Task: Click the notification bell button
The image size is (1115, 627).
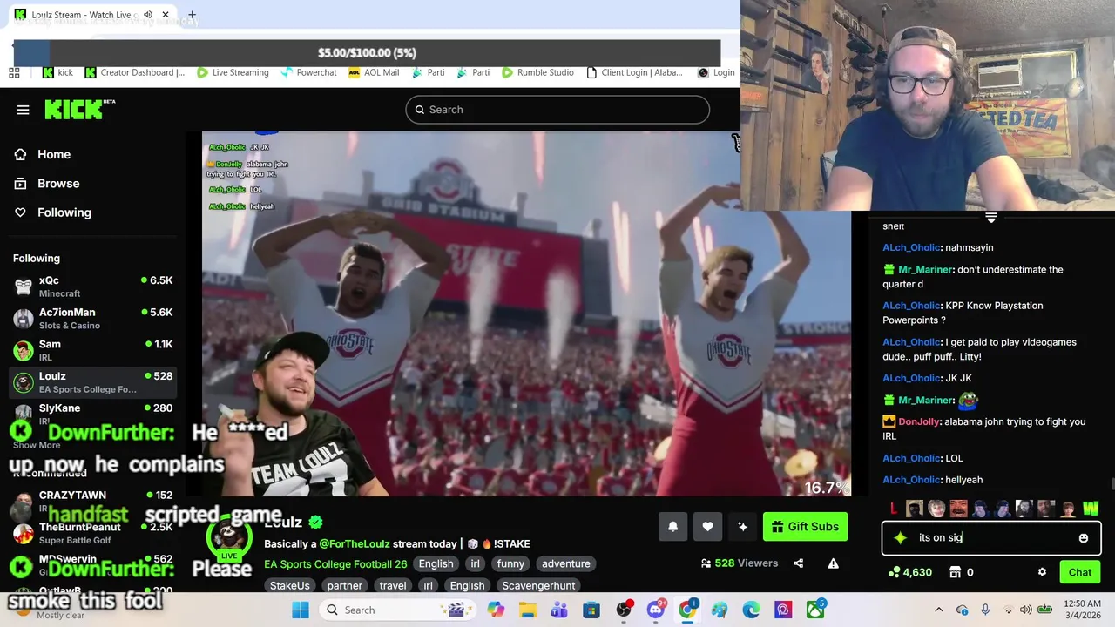Action: pos(672,526)
